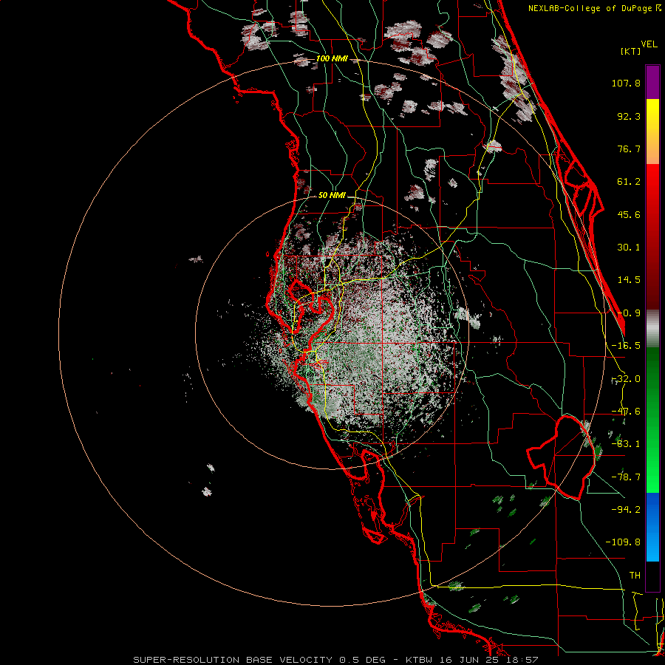Viewport: 665px width, 665px height.
Task: Click the blue segment of velocity color bar
Action: [x=652, y=527]
